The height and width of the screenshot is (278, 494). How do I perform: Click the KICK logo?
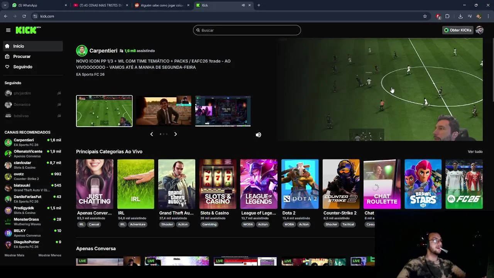pos(28,30)
